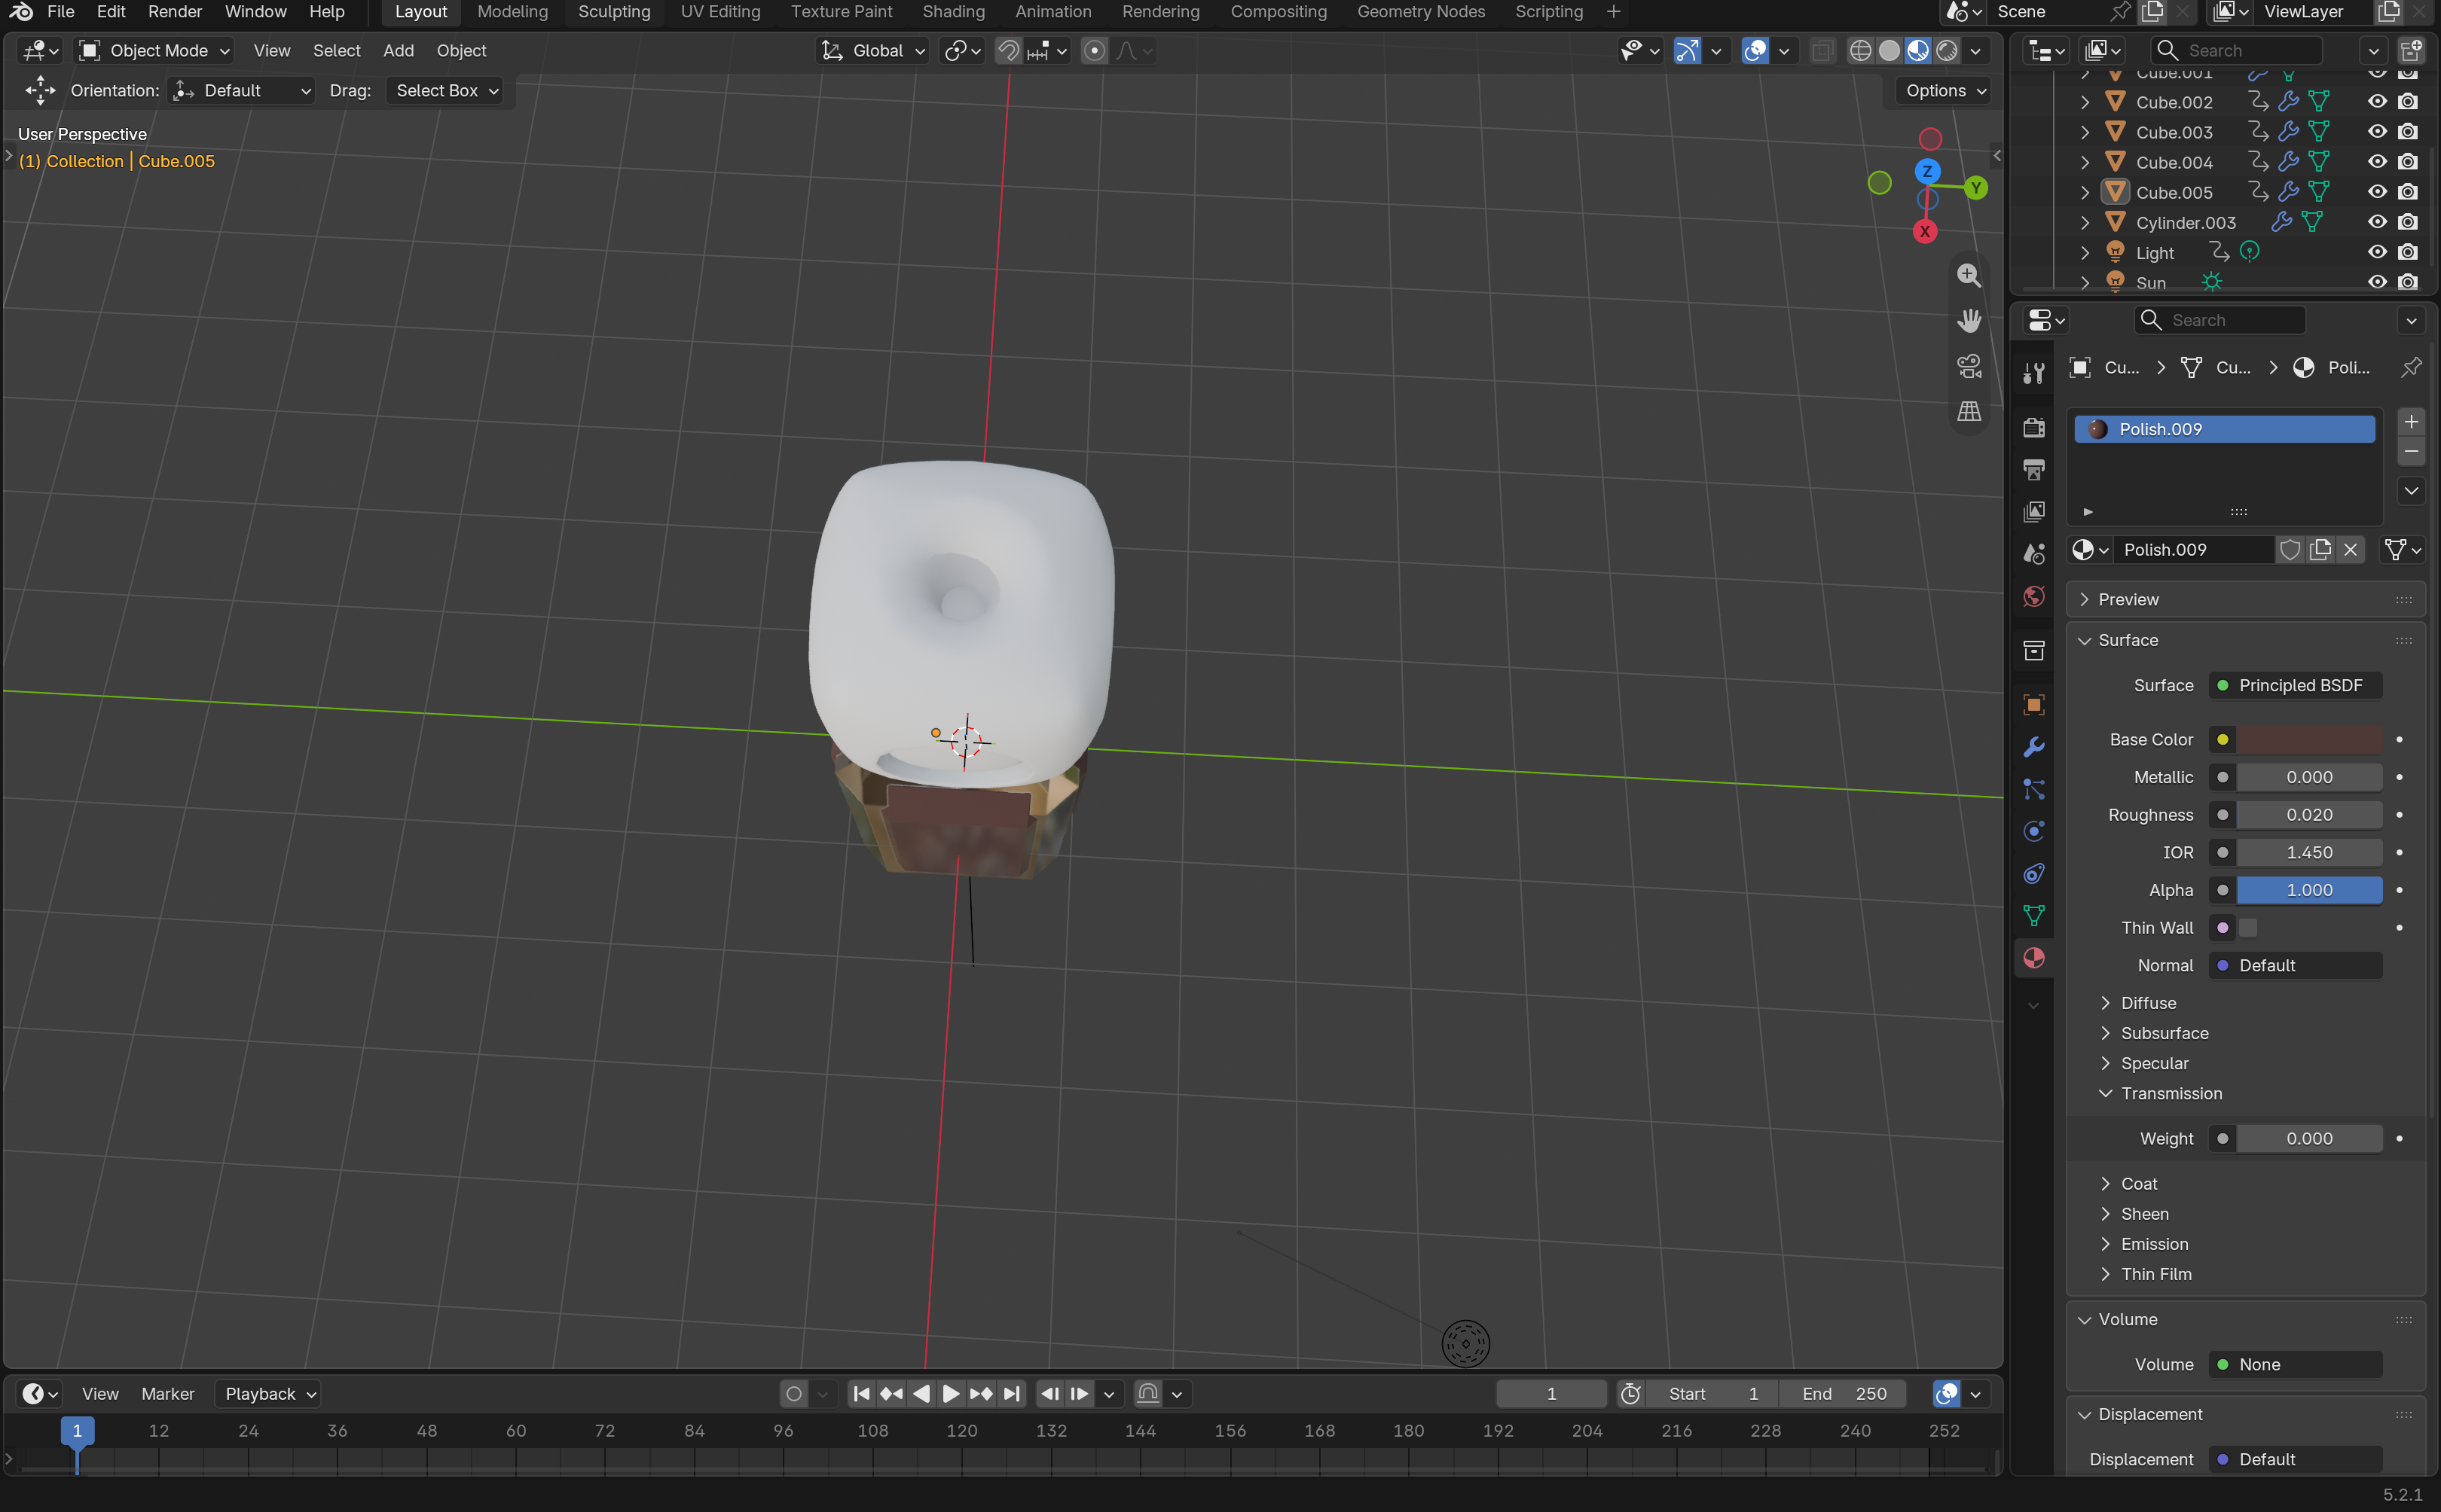Open the Render properties tab icon
The height and width of the screenshot is (1512, 2441).
point(2033,427)
